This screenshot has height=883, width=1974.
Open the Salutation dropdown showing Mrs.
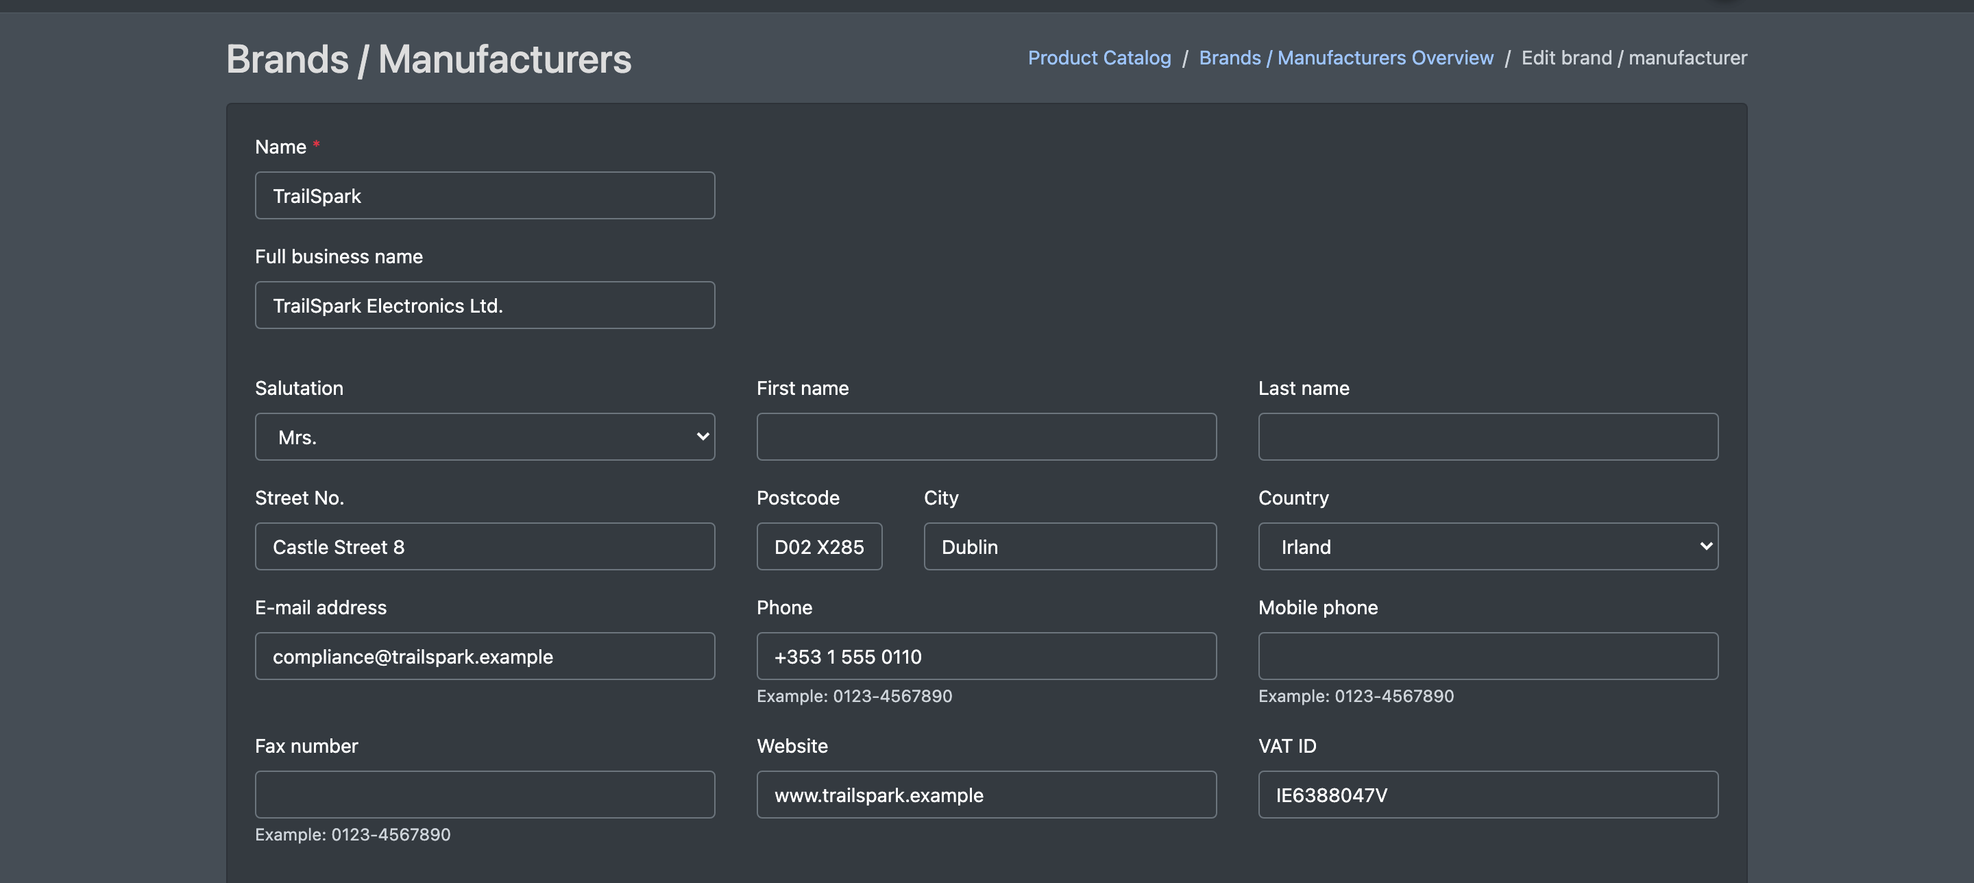pos(485,437)
